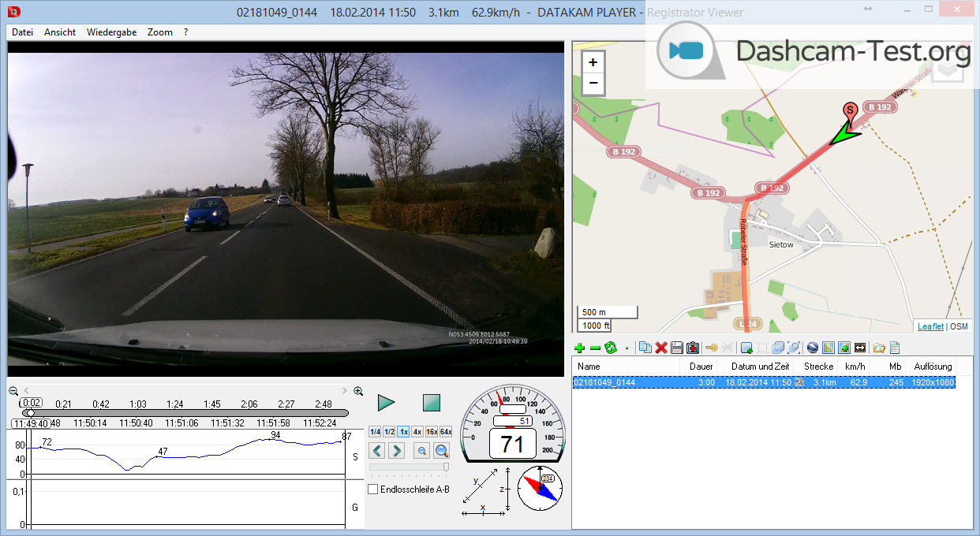Set playback speed to 4x
The height and width of the screenshot is (536, 980).
[417, 432]
